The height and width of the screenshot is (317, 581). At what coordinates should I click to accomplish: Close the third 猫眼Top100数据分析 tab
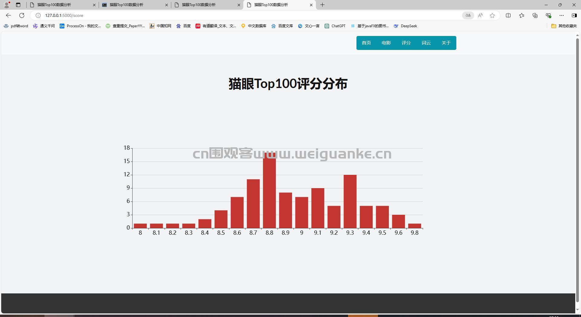coord(239,5)
